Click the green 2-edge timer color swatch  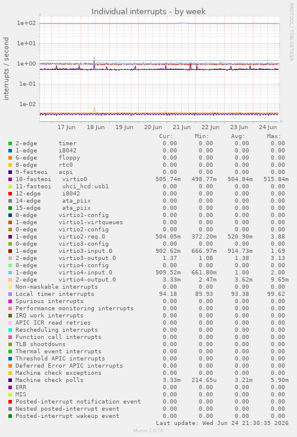coord(10,143)
